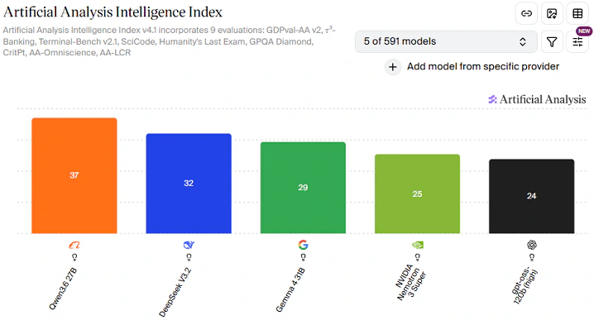Select the blue DeepSeek V3.2 bar

189,184
